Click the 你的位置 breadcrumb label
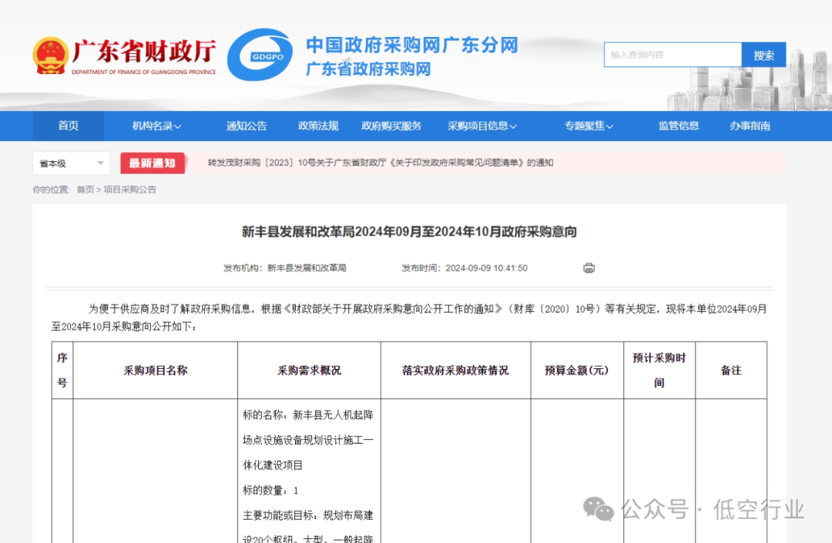This screenshot has height=543, width=832. [x=51, y=189]
